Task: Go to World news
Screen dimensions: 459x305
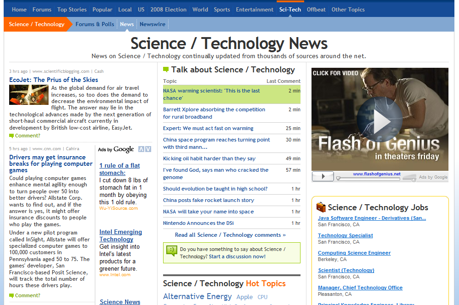Action: click(200, 10)
